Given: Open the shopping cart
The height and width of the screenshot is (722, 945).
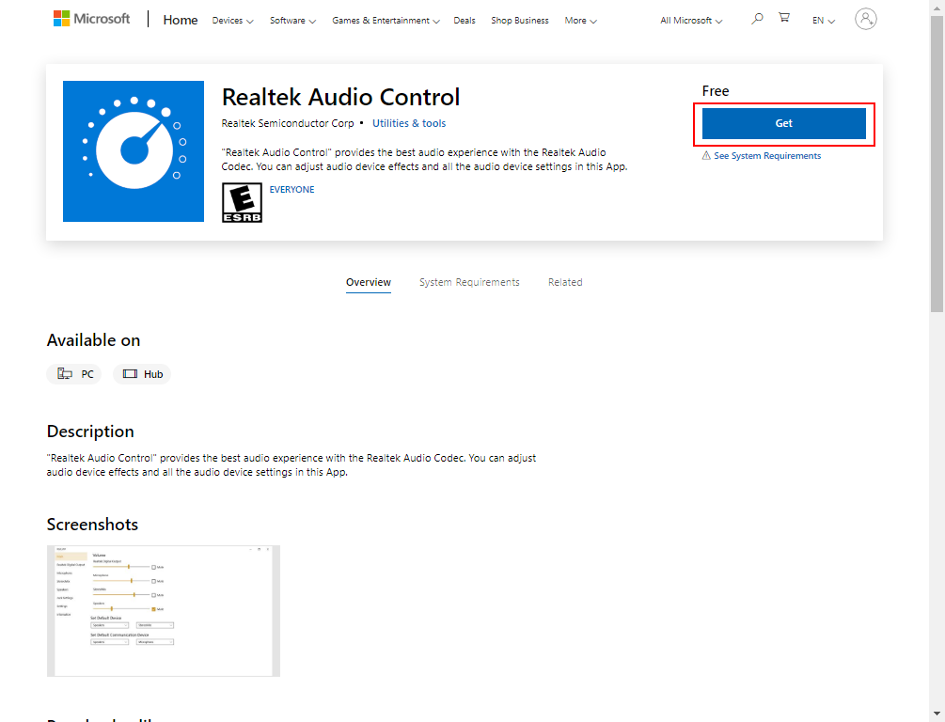Looking at the screenshot, I should 785,18.
